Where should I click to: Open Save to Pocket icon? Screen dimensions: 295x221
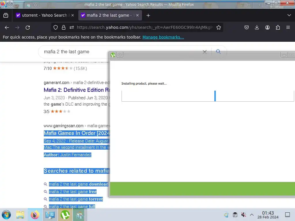pyautogui.click(x=247, y=27)
